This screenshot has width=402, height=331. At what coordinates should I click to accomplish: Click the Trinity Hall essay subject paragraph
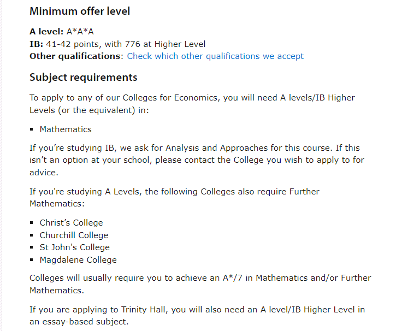(x=197, y=316)
